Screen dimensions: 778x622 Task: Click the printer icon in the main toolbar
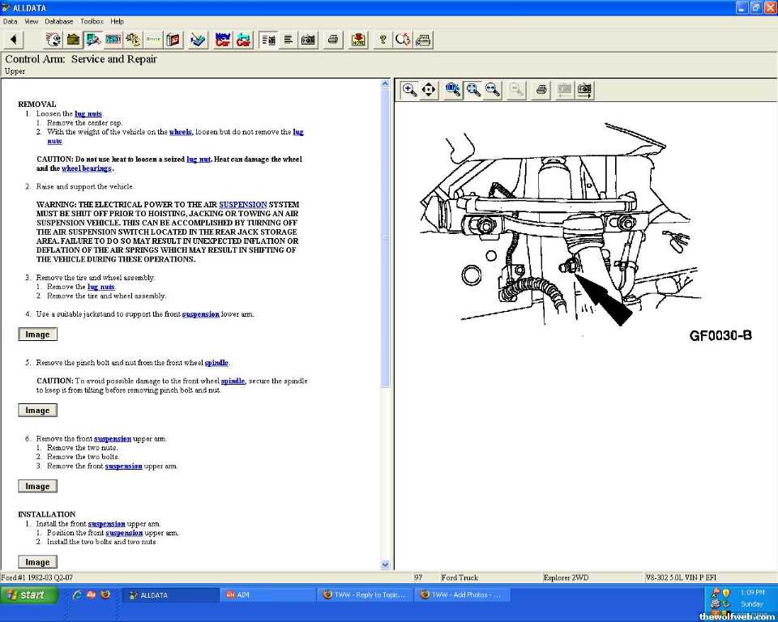[x=332, y=39]
